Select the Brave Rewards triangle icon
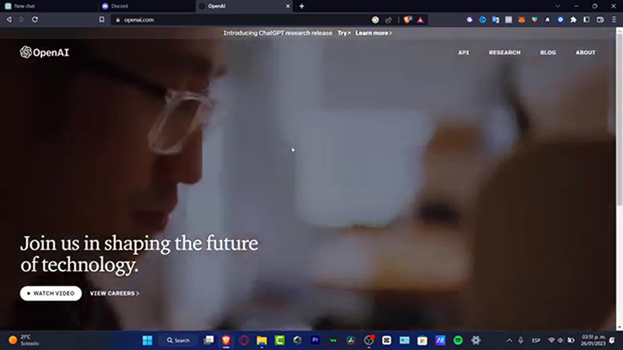Image resolution: width=623 pixels, height=350 pixels. (x=421, y=20)
